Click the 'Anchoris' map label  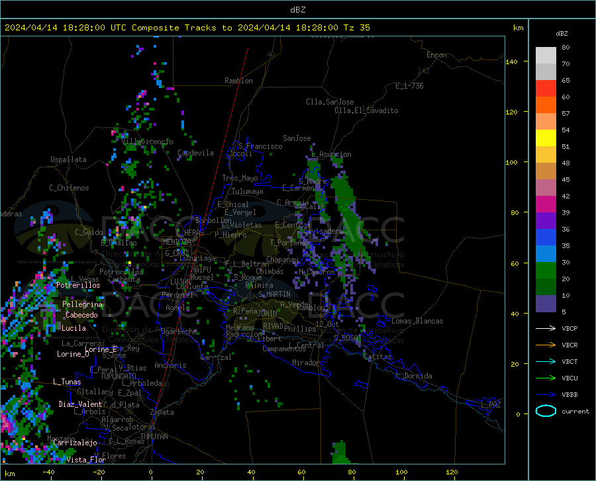(x=170, y=365)
